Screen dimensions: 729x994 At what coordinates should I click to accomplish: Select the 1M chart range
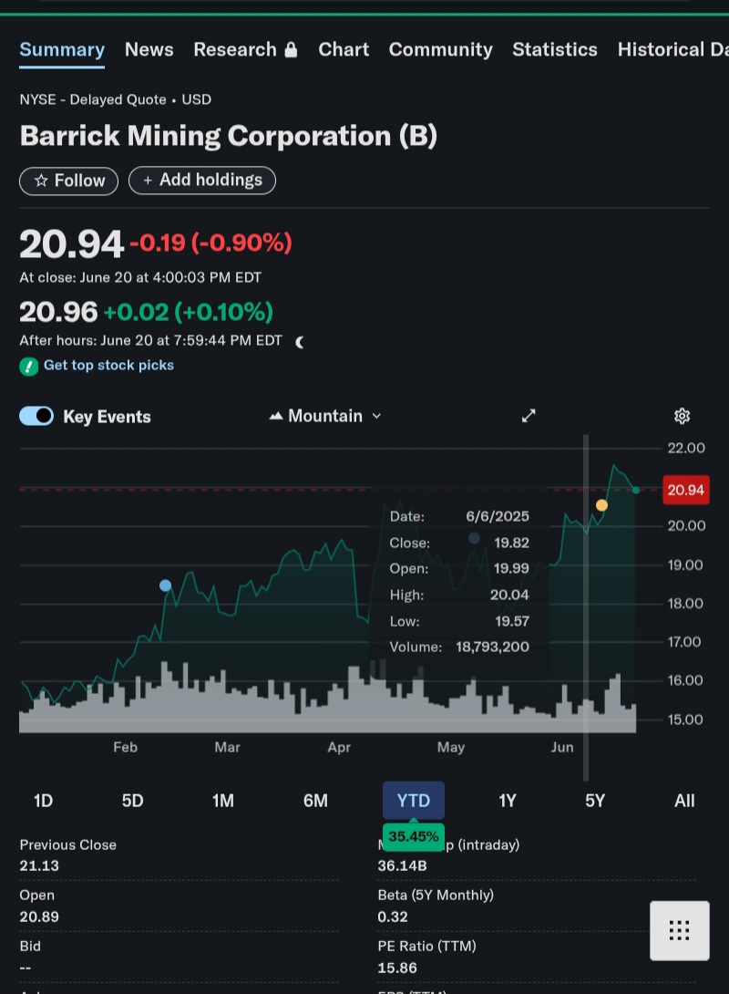(x=223, y=801)
